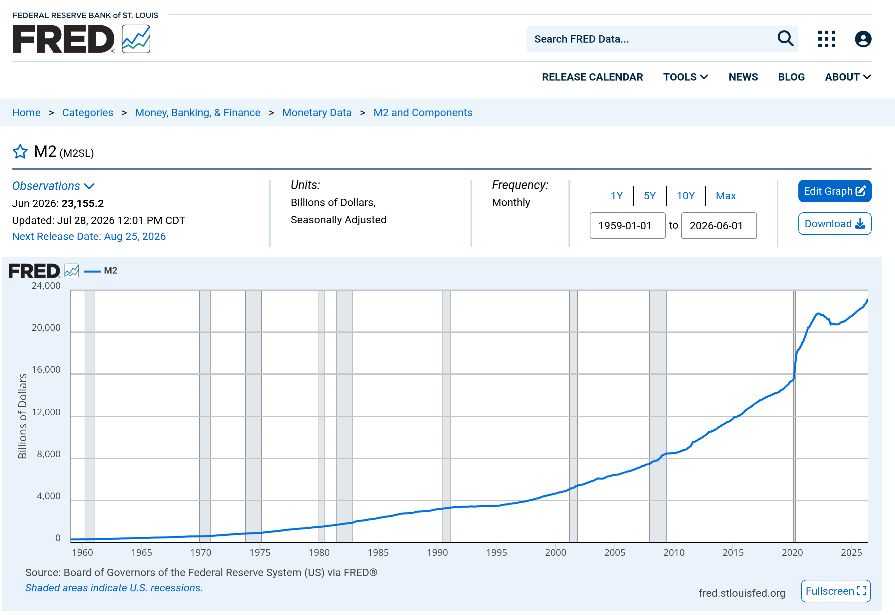This screenshot has height=615, width=895.
Task: Open the user account icon
Action: pos(863,39)
